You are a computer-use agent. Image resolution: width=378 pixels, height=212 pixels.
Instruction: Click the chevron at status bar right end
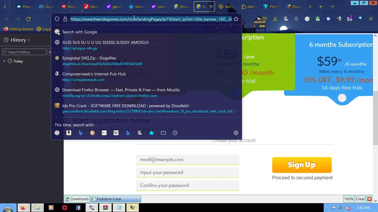375,200
